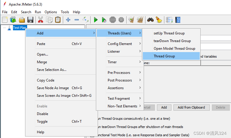
Task: Choose Open... from context menu
Action: click(61, 54)
